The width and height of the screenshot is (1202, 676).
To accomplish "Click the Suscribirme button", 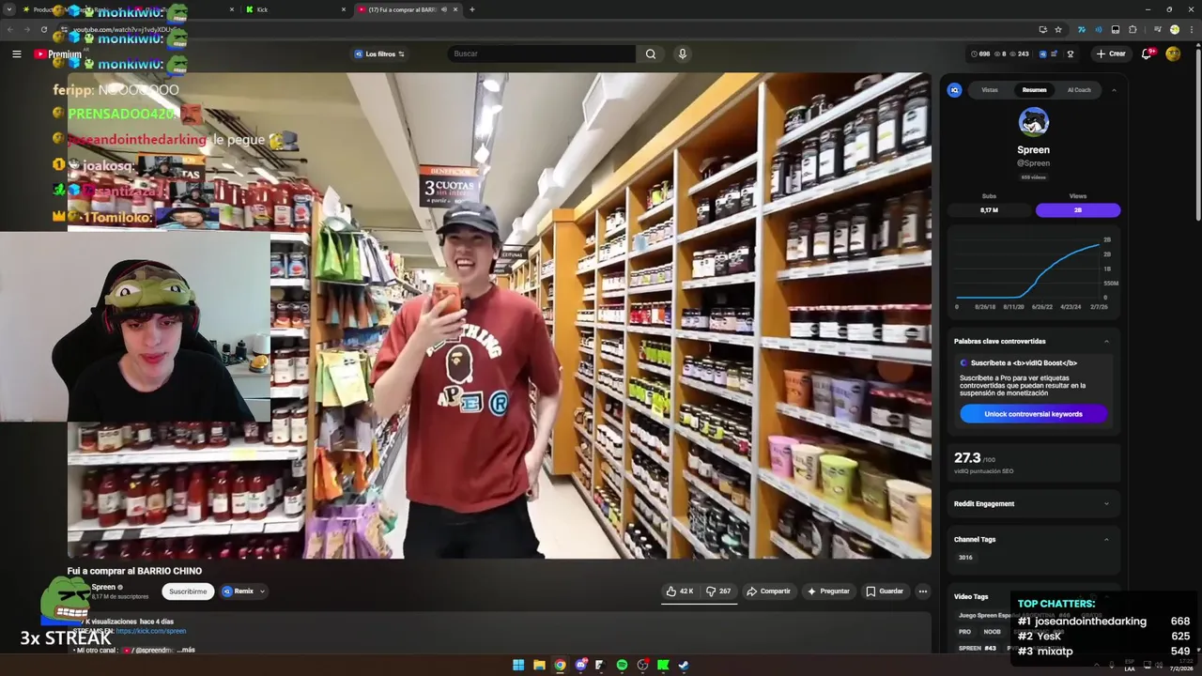I will (x=188, y=591).
